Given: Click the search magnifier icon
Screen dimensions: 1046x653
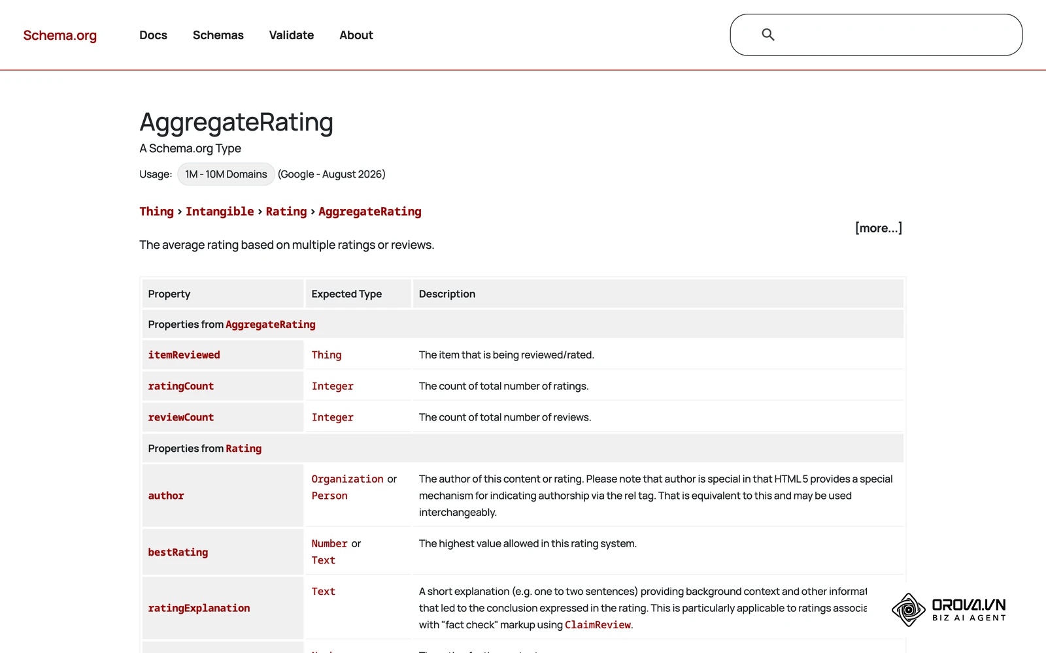Looking at the screenshot, I should pos(768,35).
